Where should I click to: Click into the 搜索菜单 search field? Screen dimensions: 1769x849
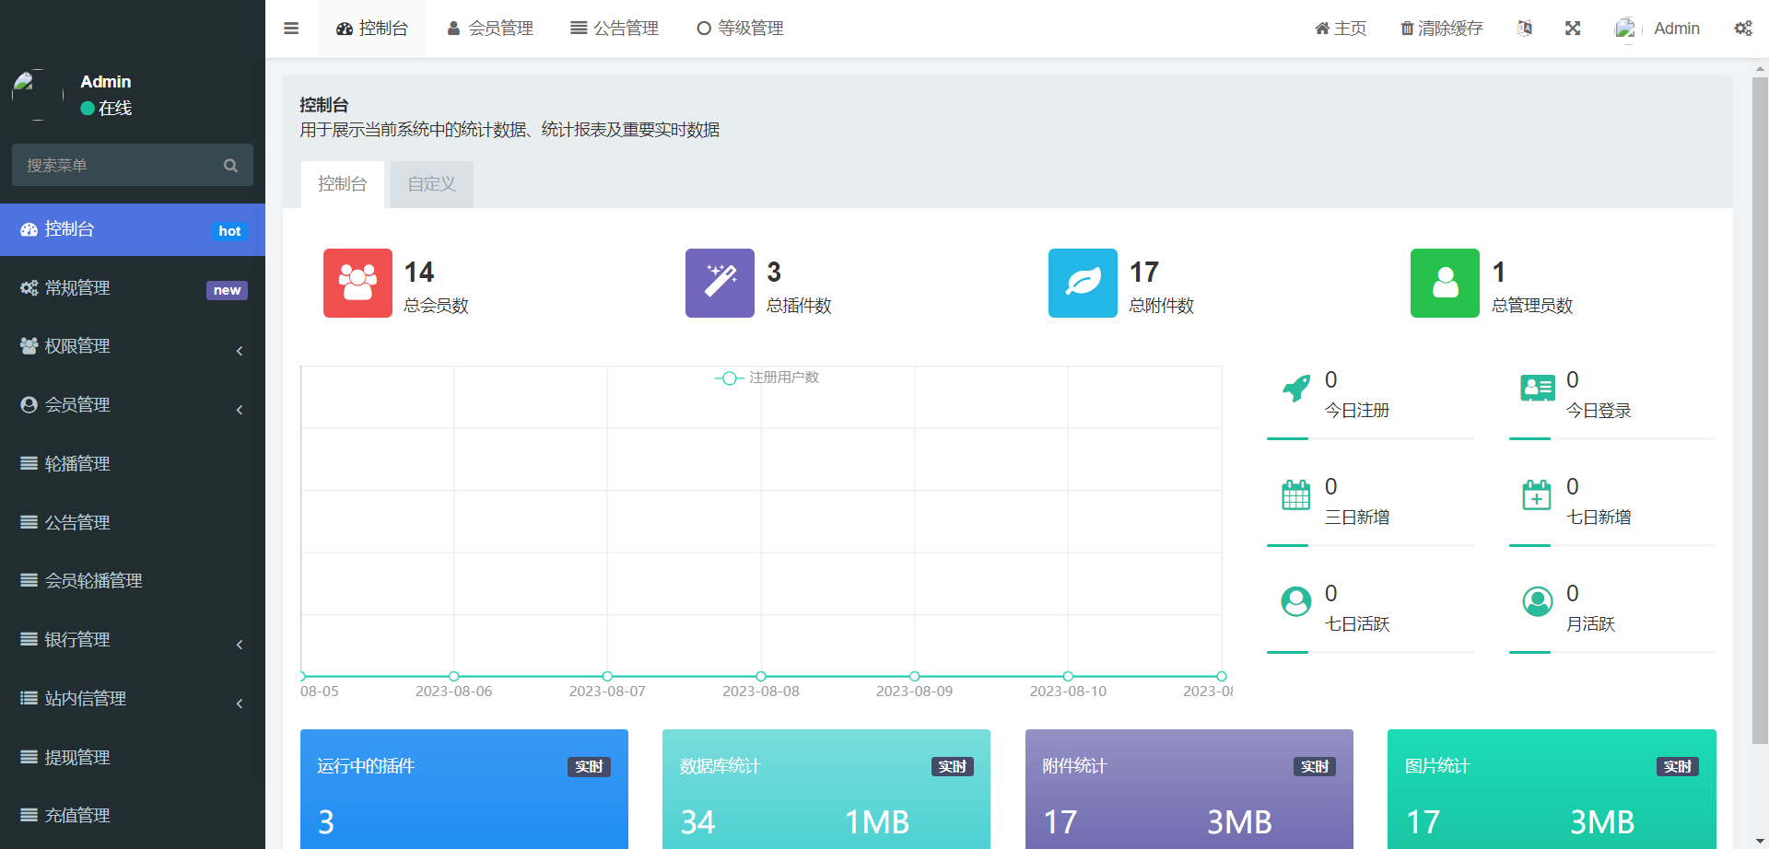(115, 166)
